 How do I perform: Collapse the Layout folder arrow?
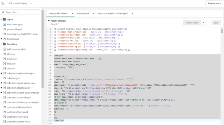[1, 19]
